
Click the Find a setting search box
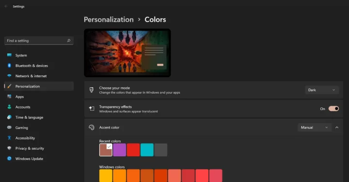coord(39,41)
